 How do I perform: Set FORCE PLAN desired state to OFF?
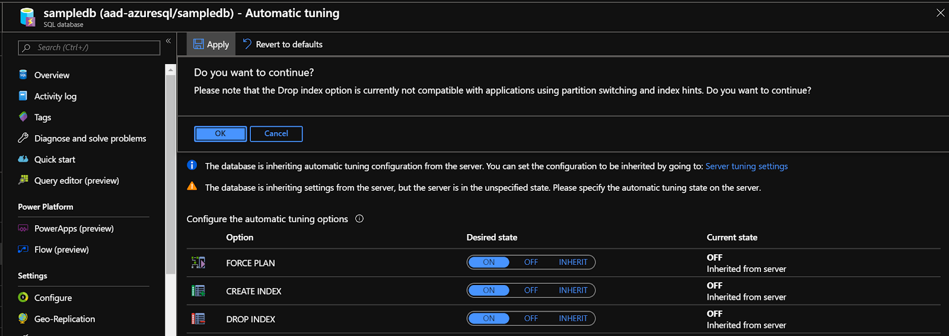click(x=531, y=262)
